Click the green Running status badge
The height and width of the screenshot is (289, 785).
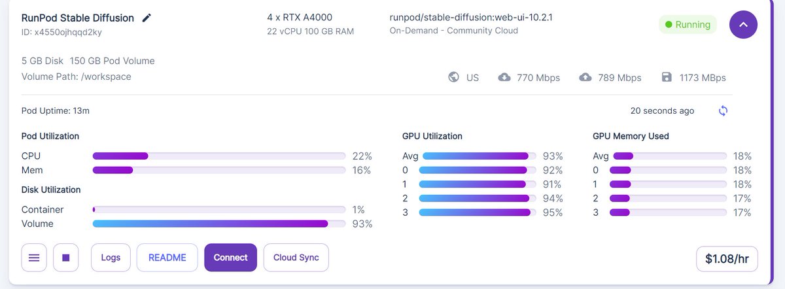[x=688, y=25]
